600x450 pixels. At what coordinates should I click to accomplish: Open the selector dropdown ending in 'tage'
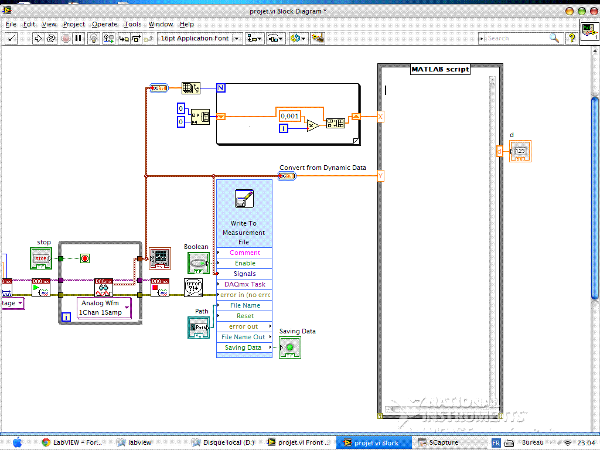coord(13,304)
